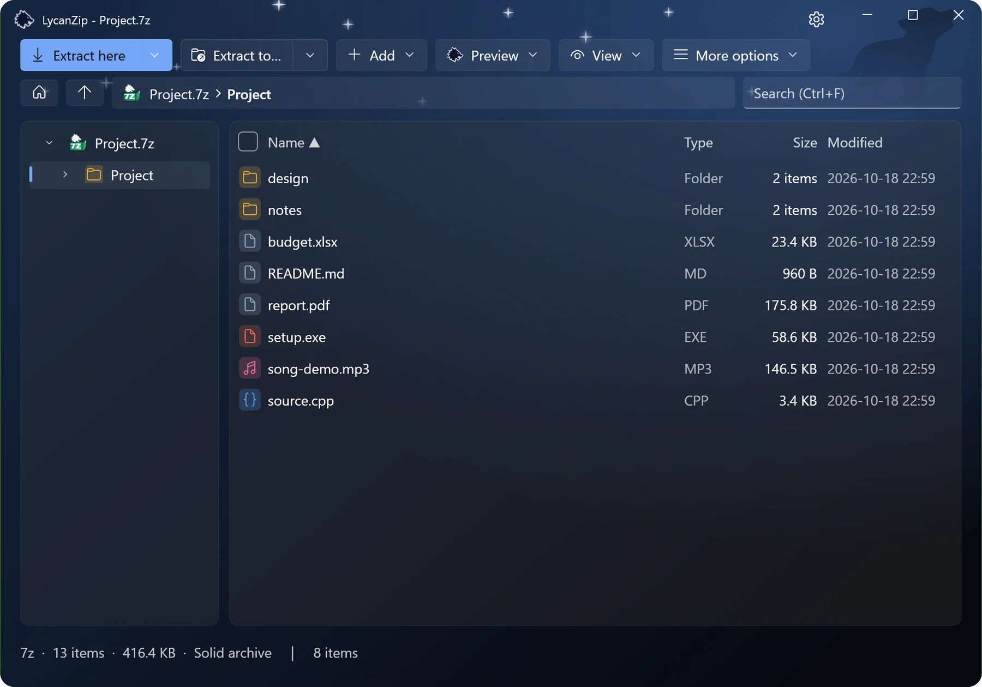Click the LycanZip wolf logo in title bar
The width and height of the screenshot is (982, 687).
click(24, 20)
